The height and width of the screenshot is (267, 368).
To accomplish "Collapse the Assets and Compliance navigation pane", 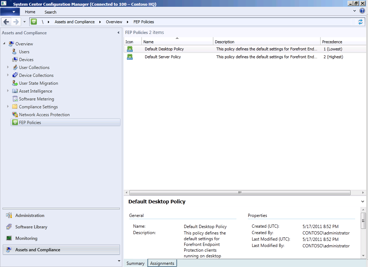I will tap(118, 33).
